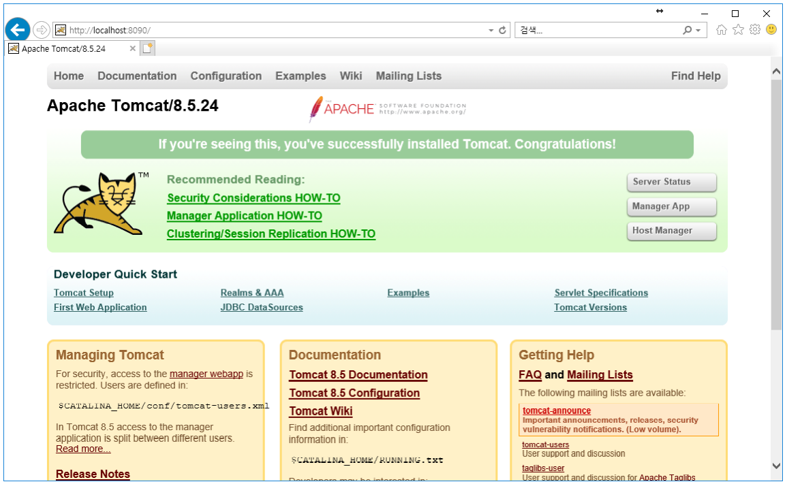Open Favorites with the star icon
This screenshot has width=787, height=484.
pyautogui.click(x=738, y=29)
